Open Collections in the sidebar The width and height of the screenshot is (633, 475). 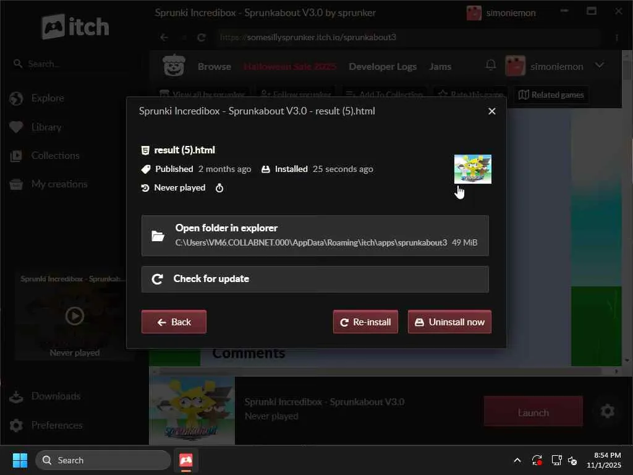[55, 155]
